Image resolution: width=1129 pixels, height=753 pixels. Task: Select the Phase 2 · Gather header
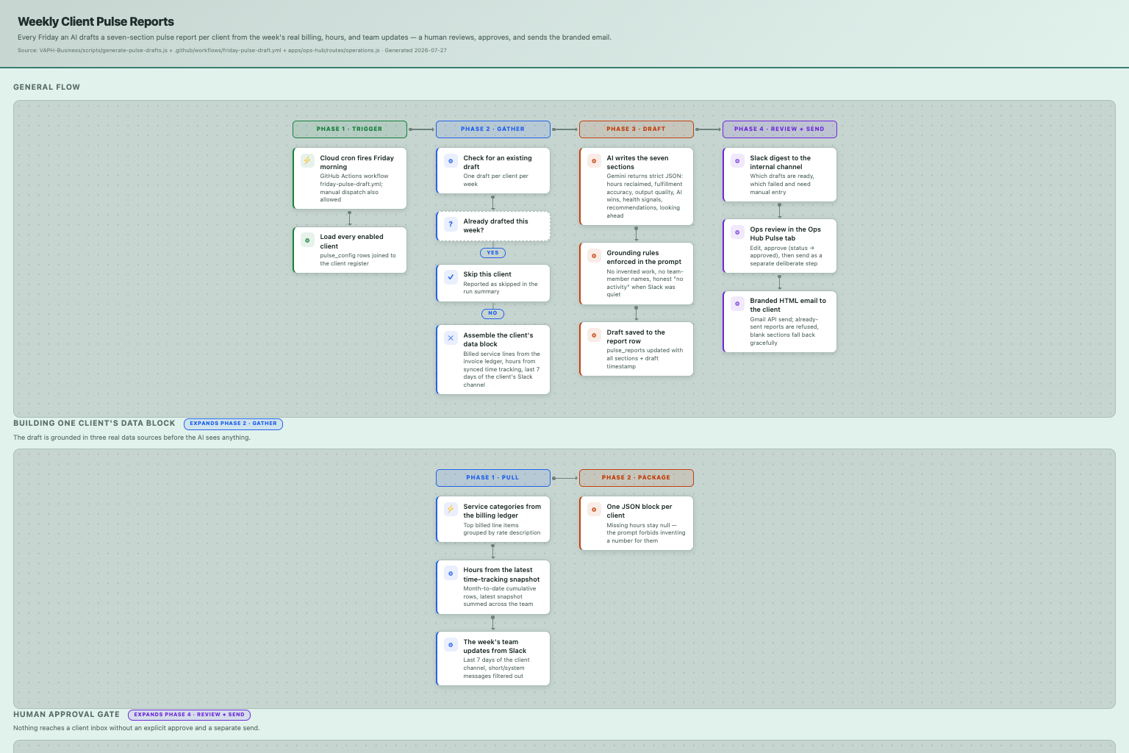pos(493,129)
